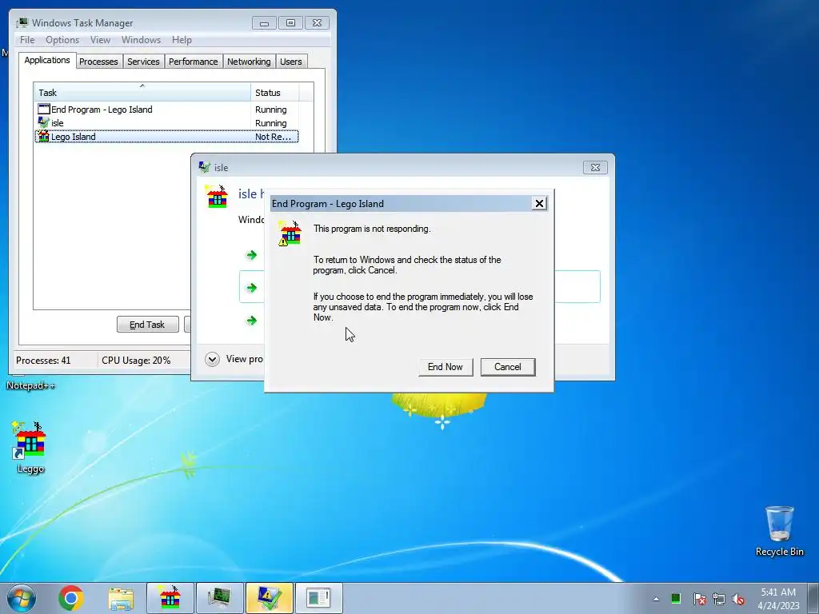Screen dimensions: 819x614
Task: Minimize the Windows Task Manager window
Action: tap(264, 23)
